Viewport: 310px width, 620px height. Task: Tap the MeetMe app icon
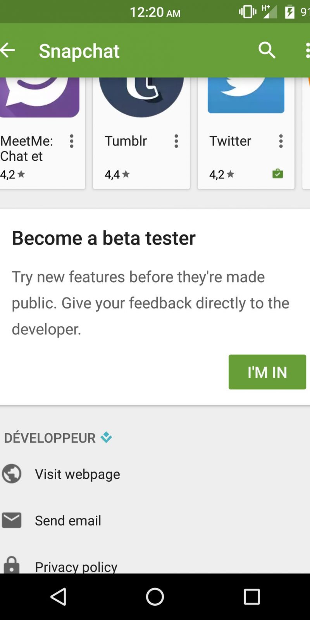pyautogui.click(x=40, y=96)
